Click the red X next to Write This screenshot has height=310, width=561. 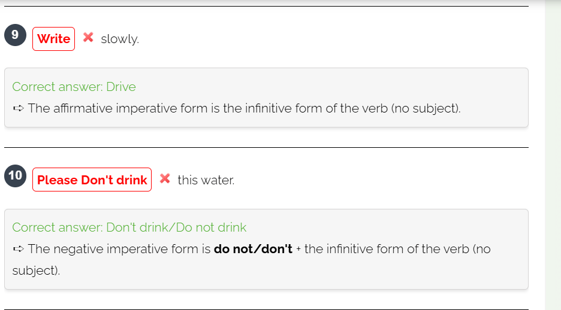pos(88,37)
